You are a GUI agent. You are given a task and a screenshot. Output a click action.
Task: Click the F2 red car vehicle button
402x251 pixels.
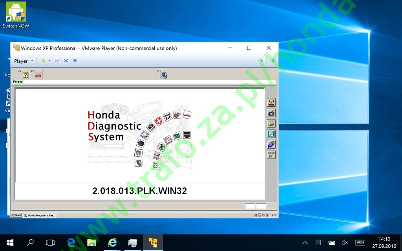click(36, 74)
